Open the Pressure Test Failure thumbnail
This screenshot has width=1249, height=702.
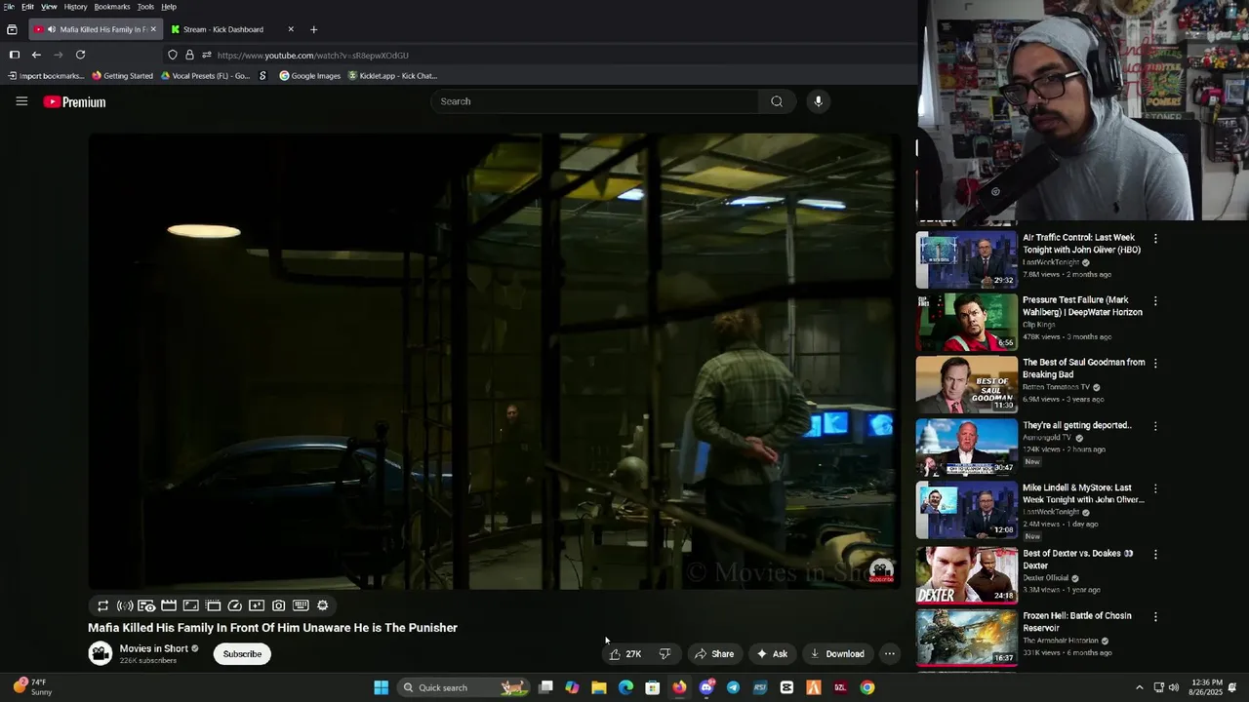[966, 322]
